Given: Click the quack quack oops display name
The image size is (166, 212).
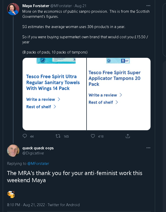Looking at the screenshot, I should (38, 148).
